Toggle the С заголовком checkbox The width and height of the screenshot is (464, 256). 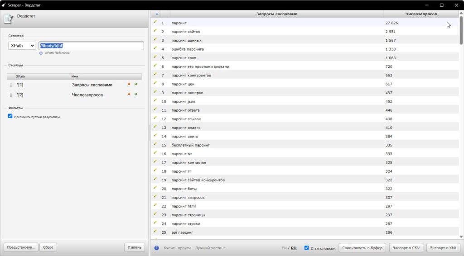307,248
